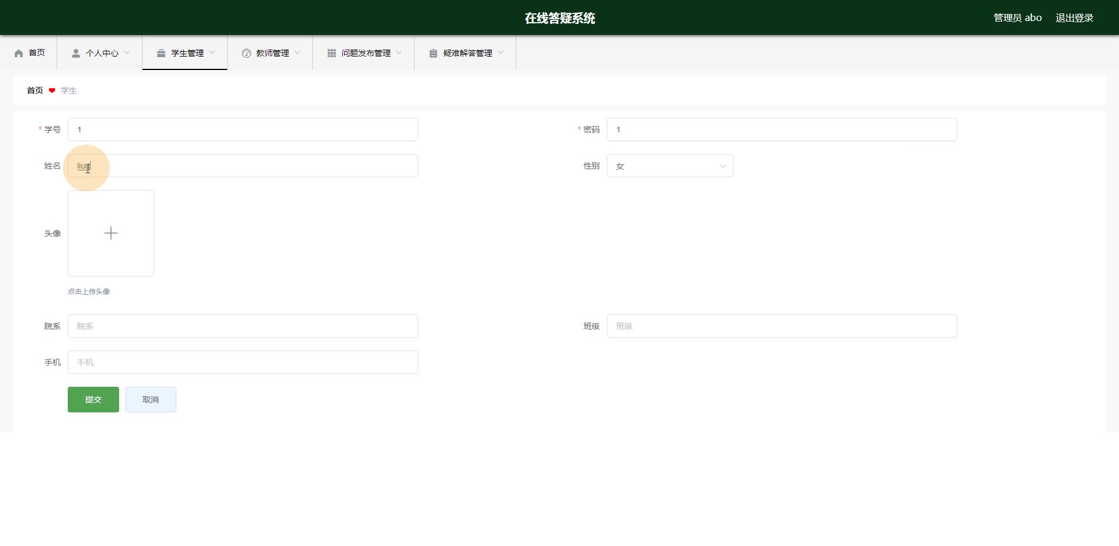Focus the 姓名 input field
The width and height of the screenshot is (1119, 546).
tap(243, 166)
